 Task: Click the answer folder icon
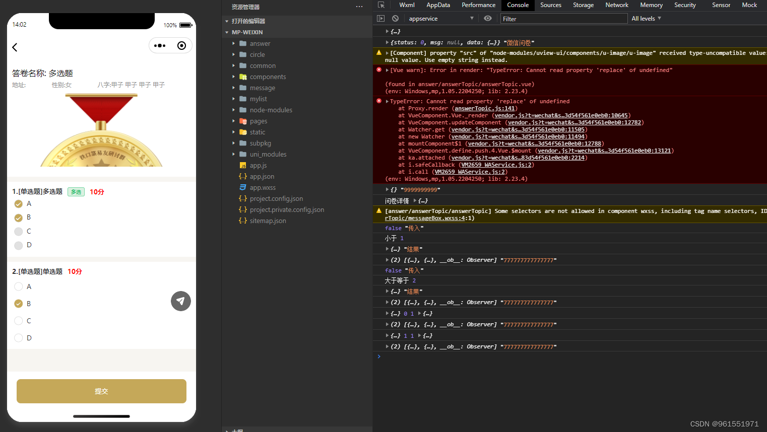243,43
